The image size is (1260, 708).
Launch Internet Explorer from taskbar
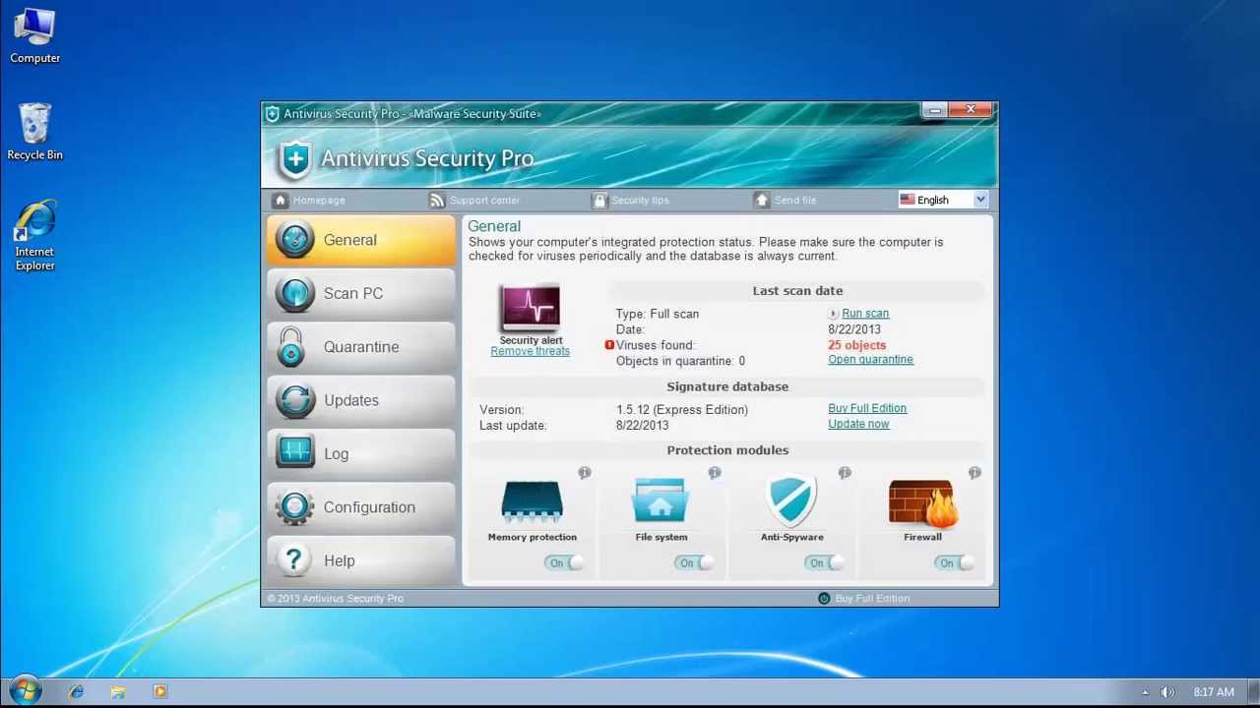[x=76, y=691]
